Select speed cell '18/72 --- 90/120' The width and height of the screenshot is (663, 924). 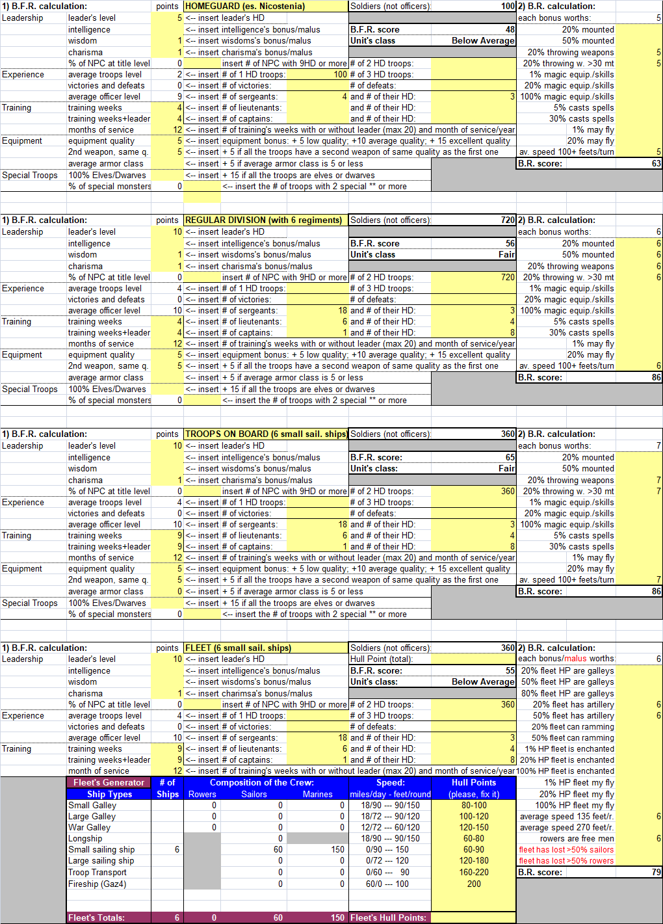coord(390,817)
